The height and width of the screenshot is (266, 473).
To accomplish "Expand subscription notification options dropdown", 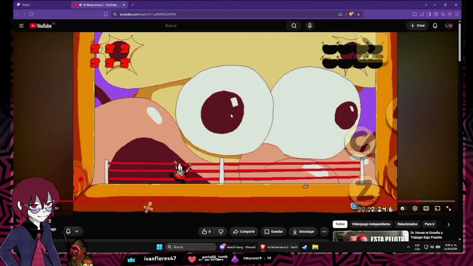I will click(x=76, y=231).
